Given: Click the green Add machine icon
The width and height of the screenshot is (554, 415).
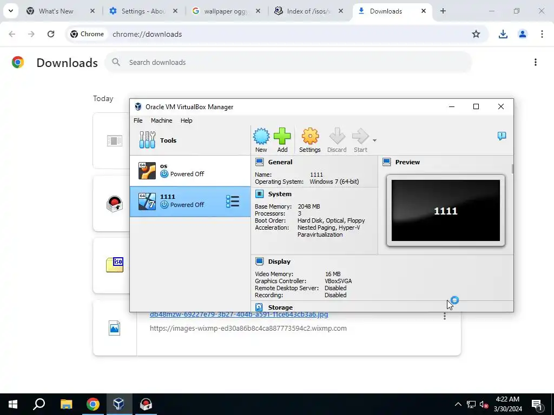Looking at the screenshot, I should point(282,140).
